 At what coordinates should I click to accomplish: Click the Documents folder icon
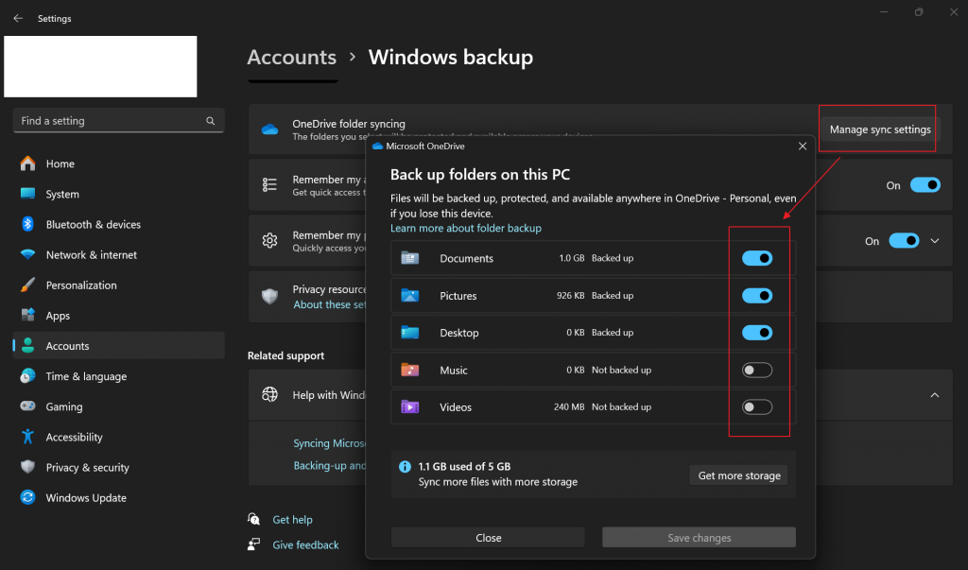[409, 258]
